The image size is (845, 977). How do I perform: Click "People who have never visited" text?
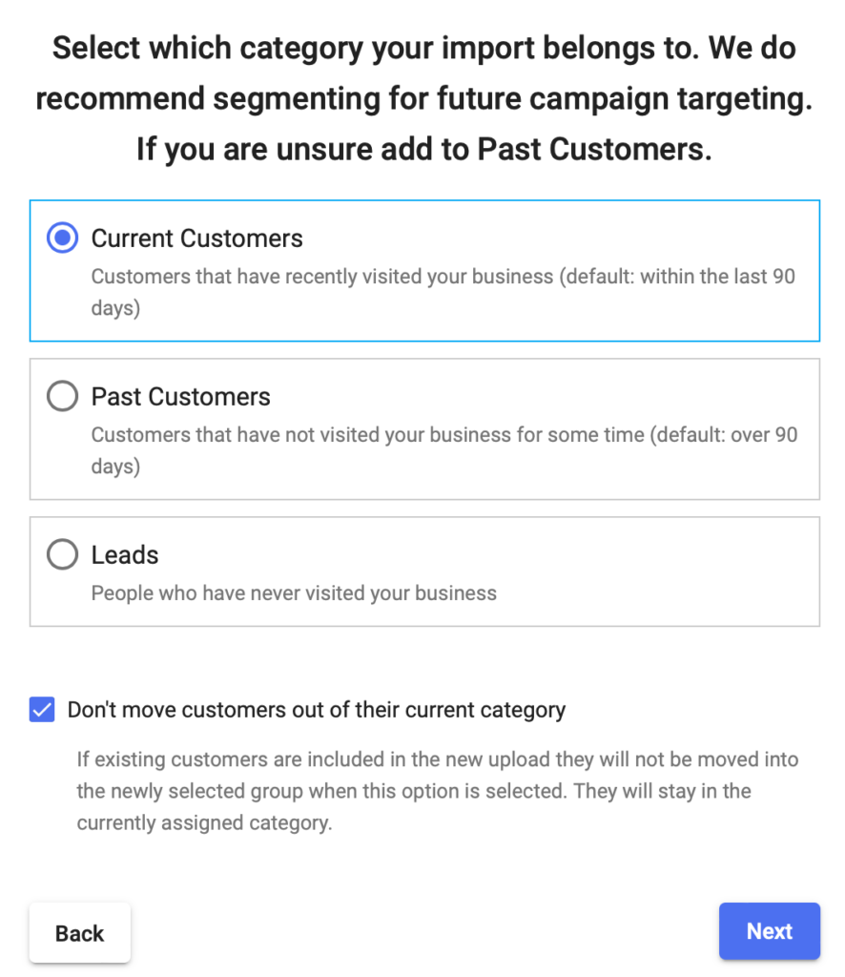[x=294, y=593]
